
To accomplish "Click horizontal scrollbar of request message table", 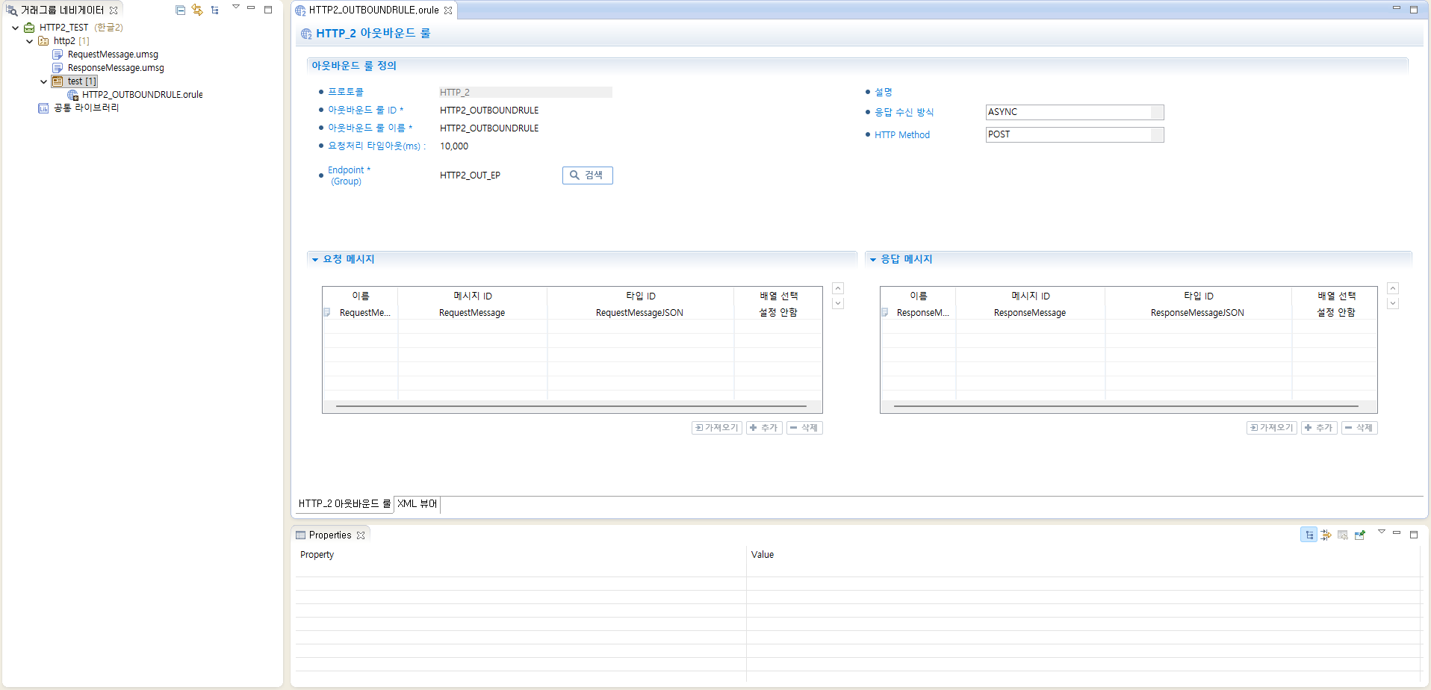I will [x=571, y=406].
